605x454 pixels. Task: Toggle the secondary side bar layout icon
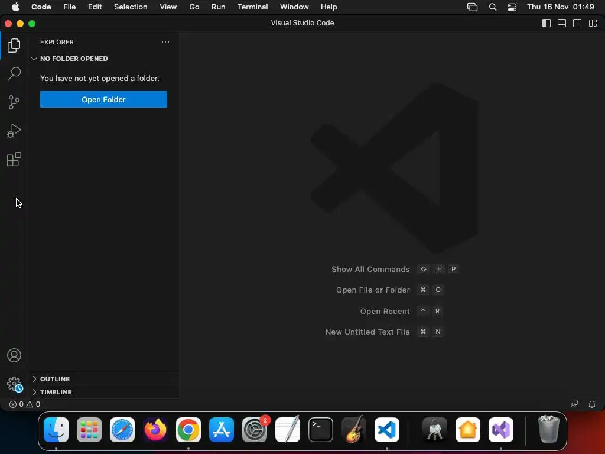[577, 23]
